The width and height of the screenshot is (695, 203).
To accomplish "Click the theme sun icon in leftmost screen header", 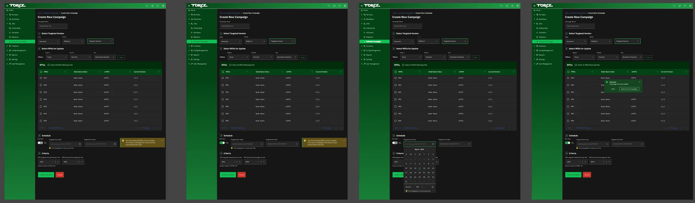I will tap(158, 6).
